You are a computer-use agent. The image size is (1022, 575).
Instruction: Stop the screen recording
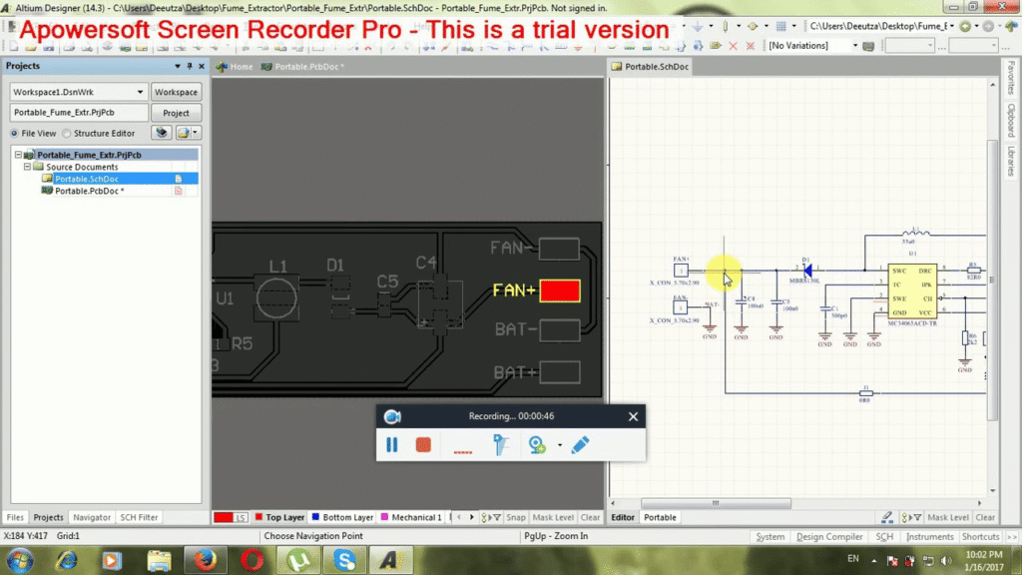[x=423, y=444]
